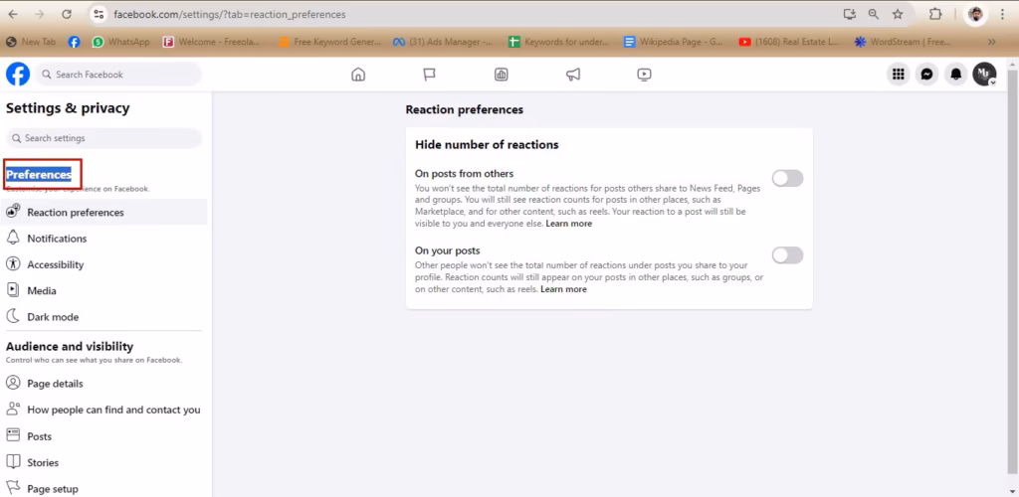
Task: Select Accessibility settings
Action: pyautogui.click(x=103, y=264)
